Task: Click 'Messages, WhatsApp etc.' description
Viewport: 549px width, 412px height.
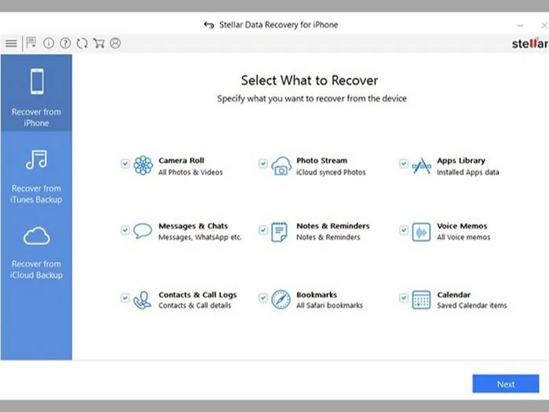Action: [200, 237]
